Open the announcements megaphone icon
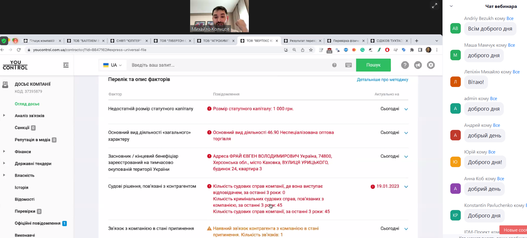Screen dimensions: 527x238 pos(418,65)
